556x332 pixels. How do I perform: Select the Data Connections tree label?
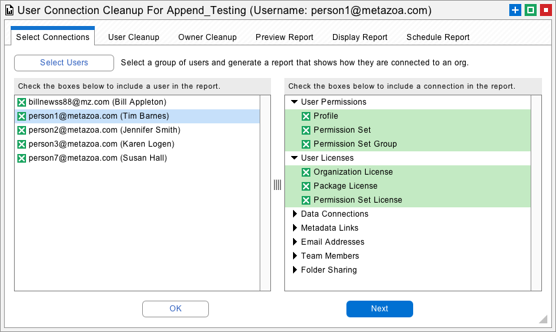pos(334,214)
